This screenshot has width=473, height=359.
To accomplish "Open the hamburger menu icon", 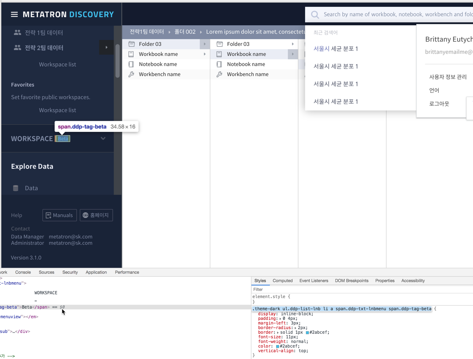I will pyautogui.click(x=14, y=14).
